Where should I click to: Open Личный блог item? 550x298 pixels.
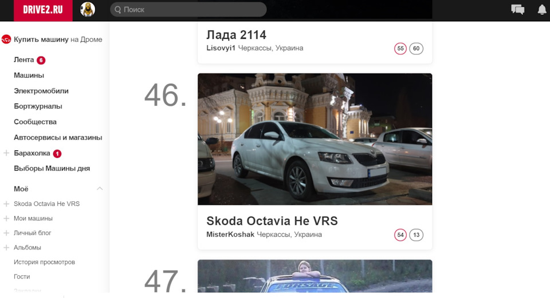tap(32, 233)
